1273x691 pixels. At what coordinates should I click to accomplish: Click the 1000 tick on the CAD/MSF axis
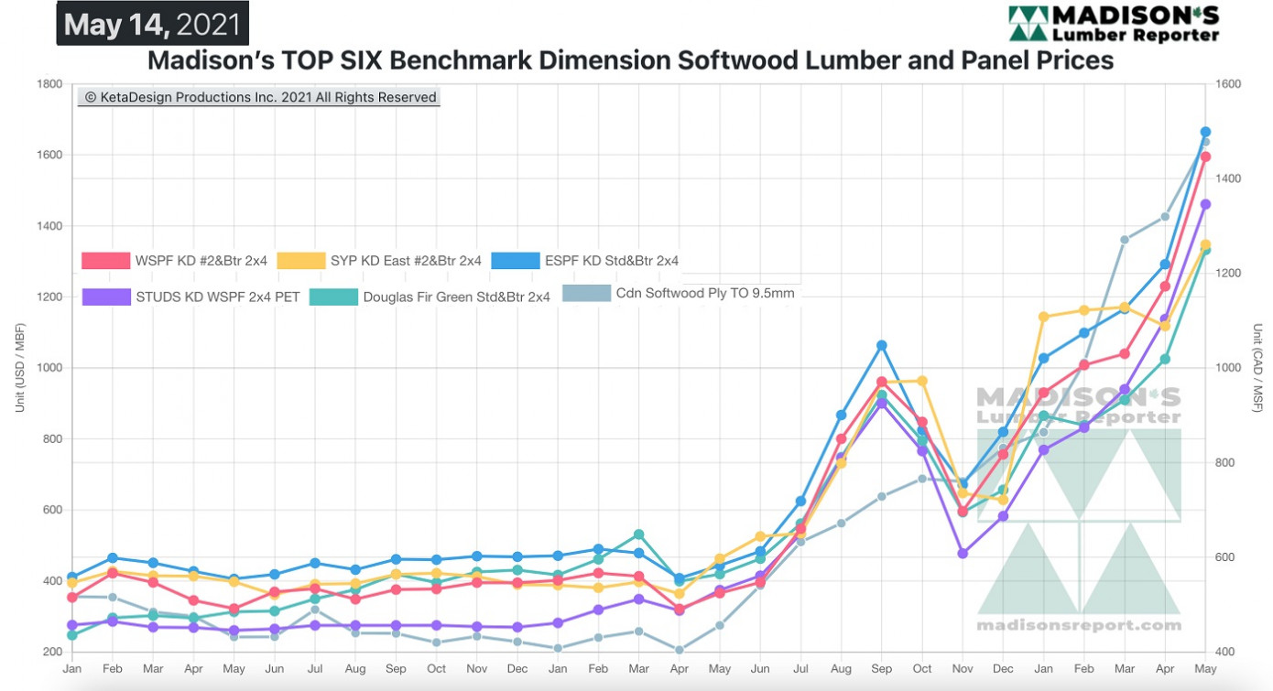pyautogui.click(x=1229, y=368)
